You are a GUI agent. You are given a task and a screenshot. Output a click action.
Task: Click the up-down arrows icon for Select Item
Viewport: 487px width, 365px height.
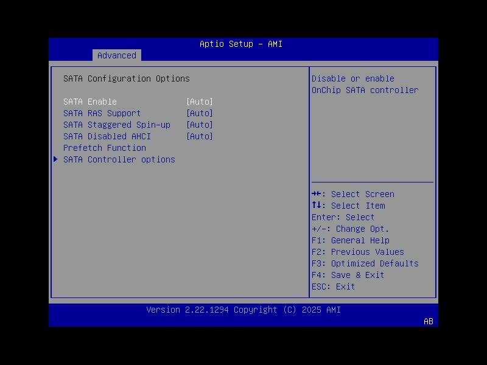[316, 205]
